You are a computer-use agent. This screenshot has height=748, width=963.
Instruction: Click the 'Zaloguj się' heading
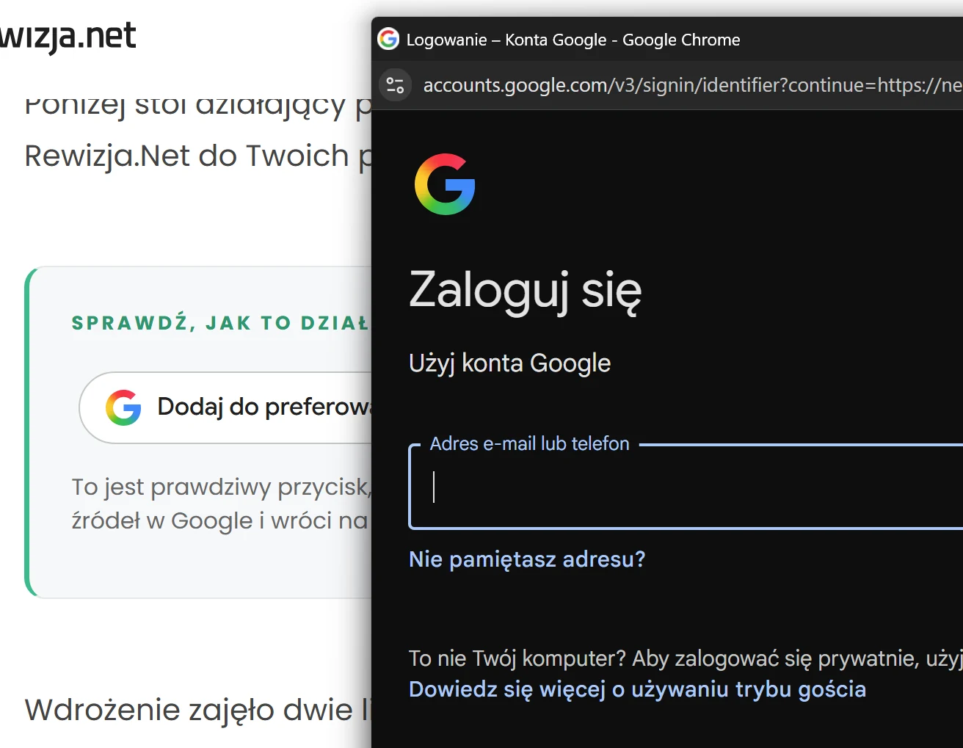525,291
